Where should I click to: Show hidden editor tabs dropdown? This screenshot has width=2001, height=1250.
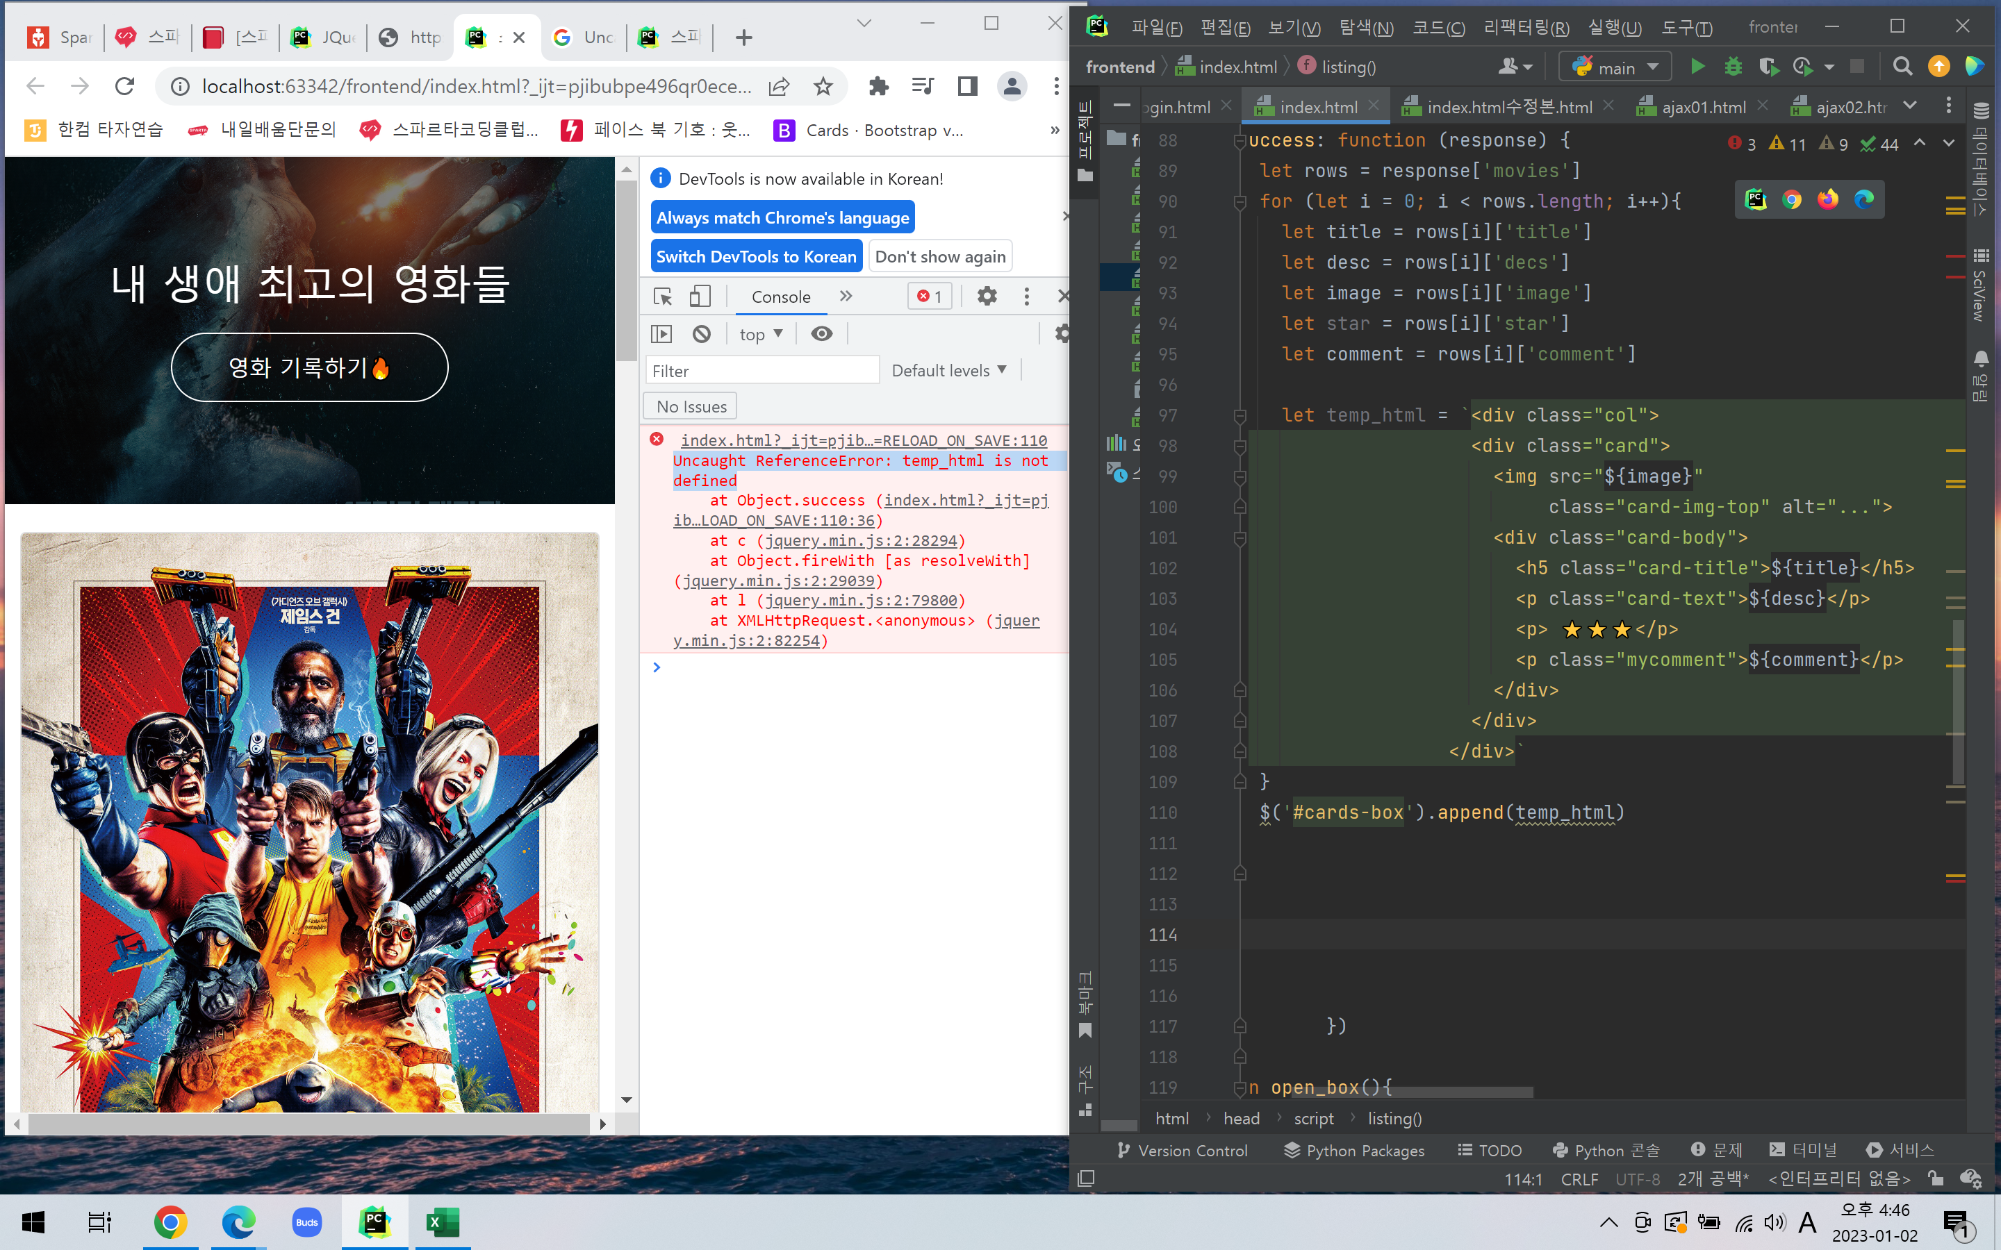[x=1909, y=106]
